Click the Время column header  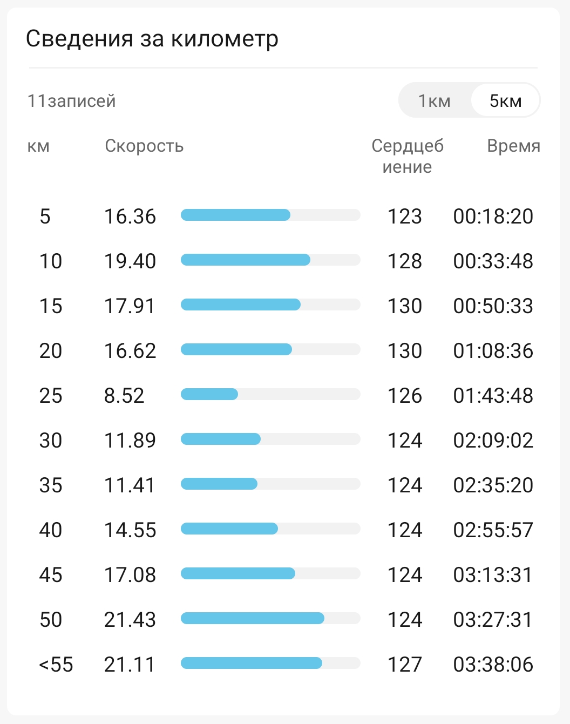pyautogui.click(x=513, y=146)
